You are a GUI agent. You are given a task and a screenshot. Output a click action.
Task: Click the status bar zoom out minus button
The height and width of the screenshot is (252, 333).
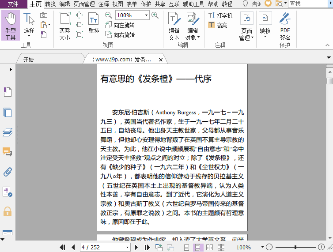[x=269, y=247]
